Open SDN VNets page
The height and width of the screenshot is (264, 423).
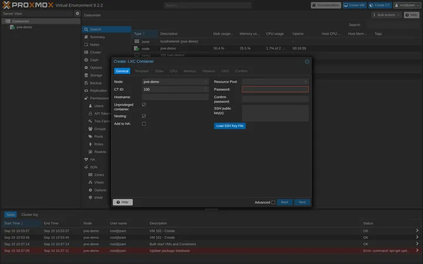[99, 182]
